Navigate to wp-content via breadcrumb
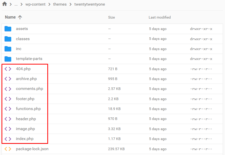The image size is (225, 155). (x=35, y=4)
